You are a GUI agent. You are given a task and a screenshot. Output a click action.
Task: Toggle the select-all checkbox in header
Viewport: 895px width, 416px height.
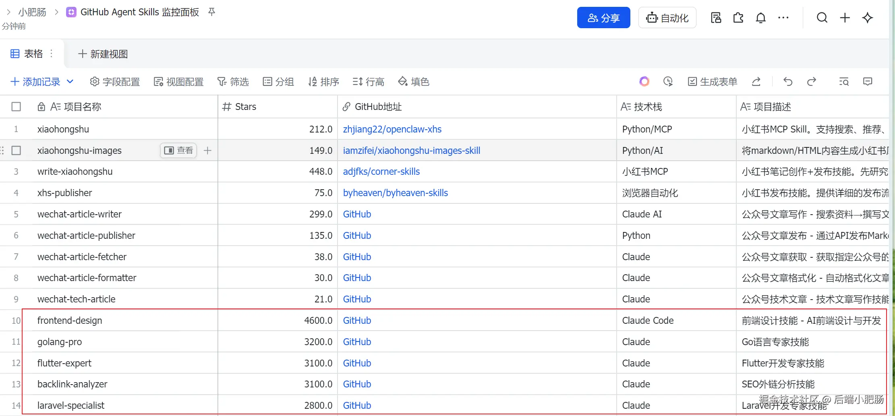coord(16,107)
